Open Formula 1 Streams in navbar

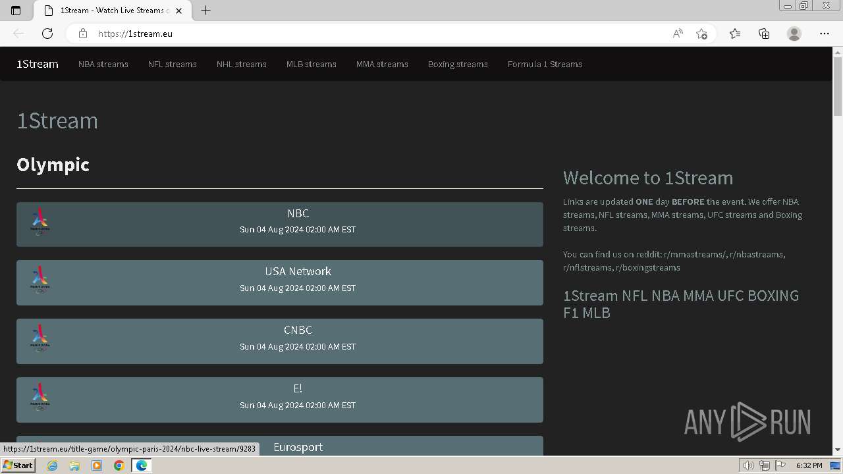coord(545,64)
